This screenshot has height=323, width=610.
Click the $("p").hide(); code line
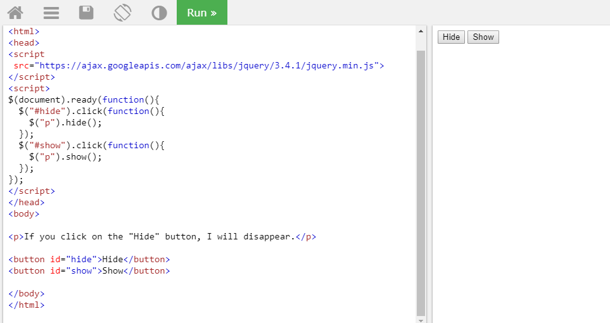pos(65,123)
